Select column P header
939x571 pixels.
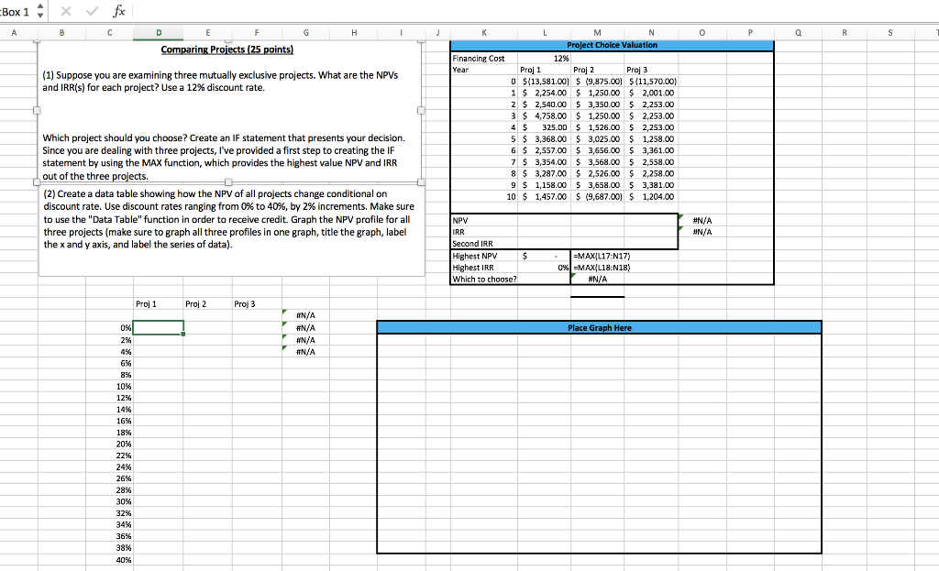750,33
